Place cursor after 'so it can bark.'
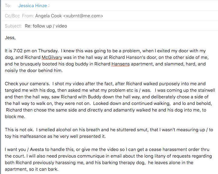 [x=59, y=169]
